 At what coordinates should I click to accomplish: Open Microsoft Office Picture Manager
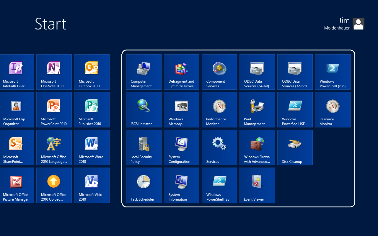[x=17, y=185]
